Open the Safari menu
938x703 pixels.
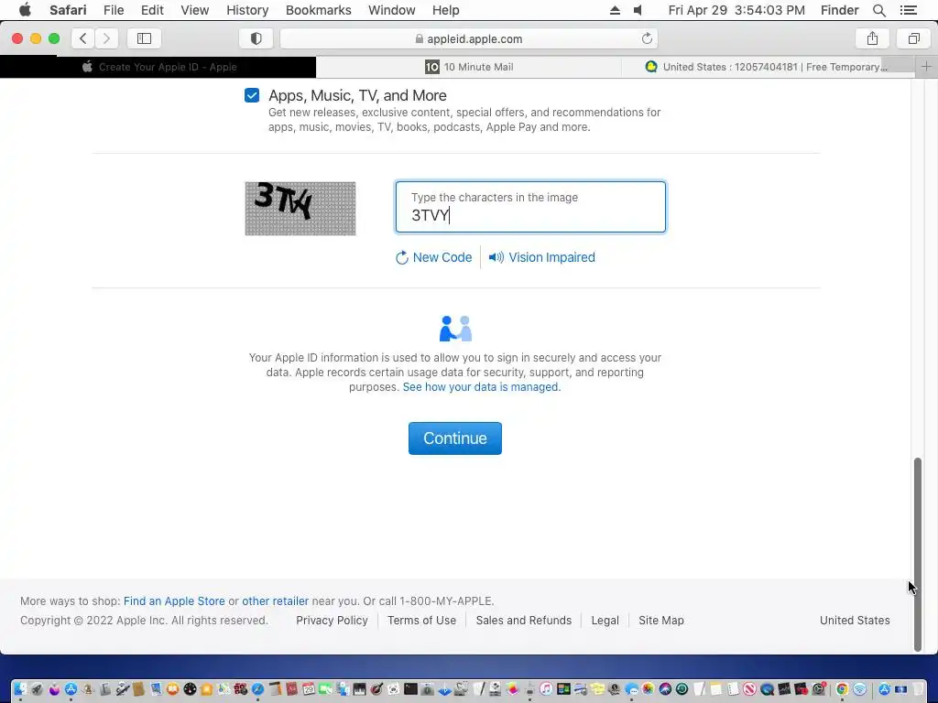point(68,10)
